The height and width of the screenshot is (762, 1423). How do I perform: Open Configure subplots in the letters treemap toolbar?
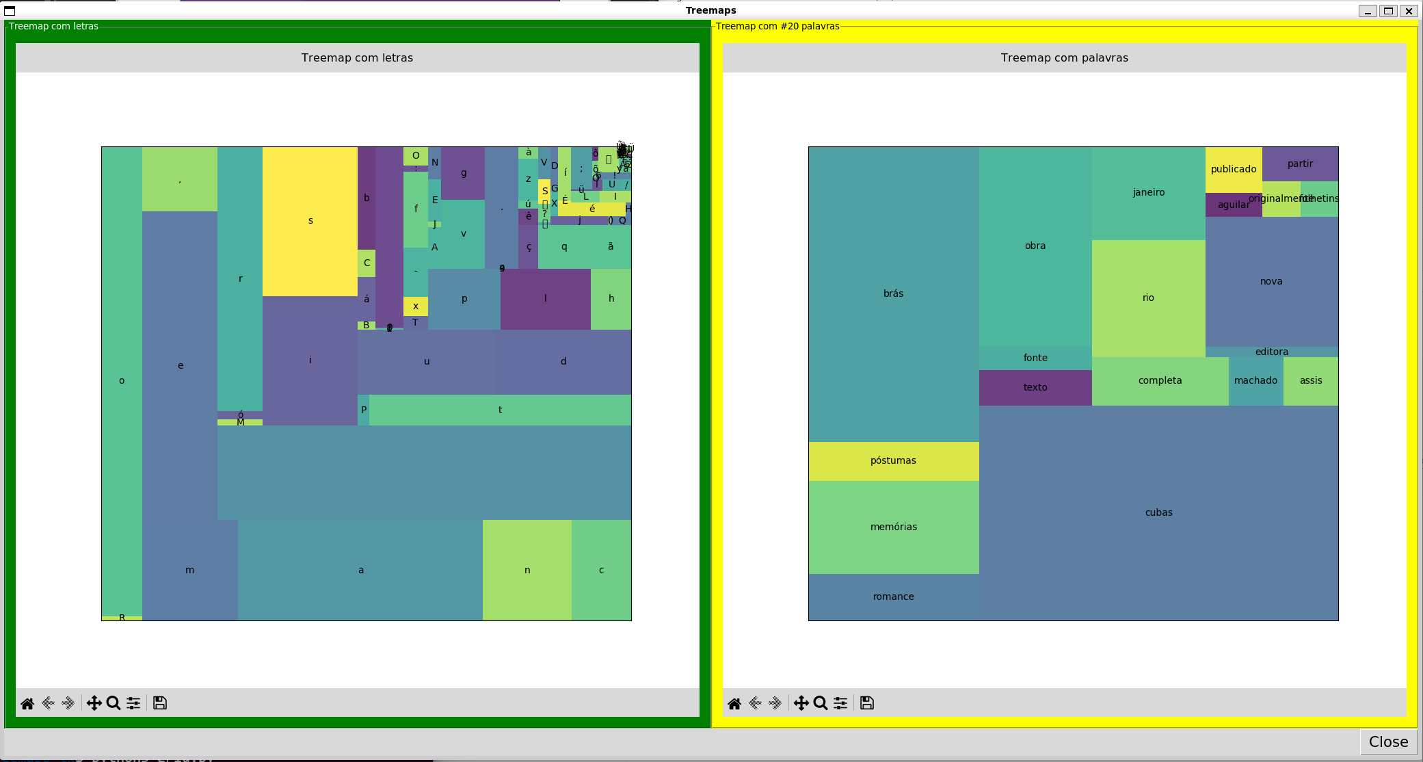(133, 703)
